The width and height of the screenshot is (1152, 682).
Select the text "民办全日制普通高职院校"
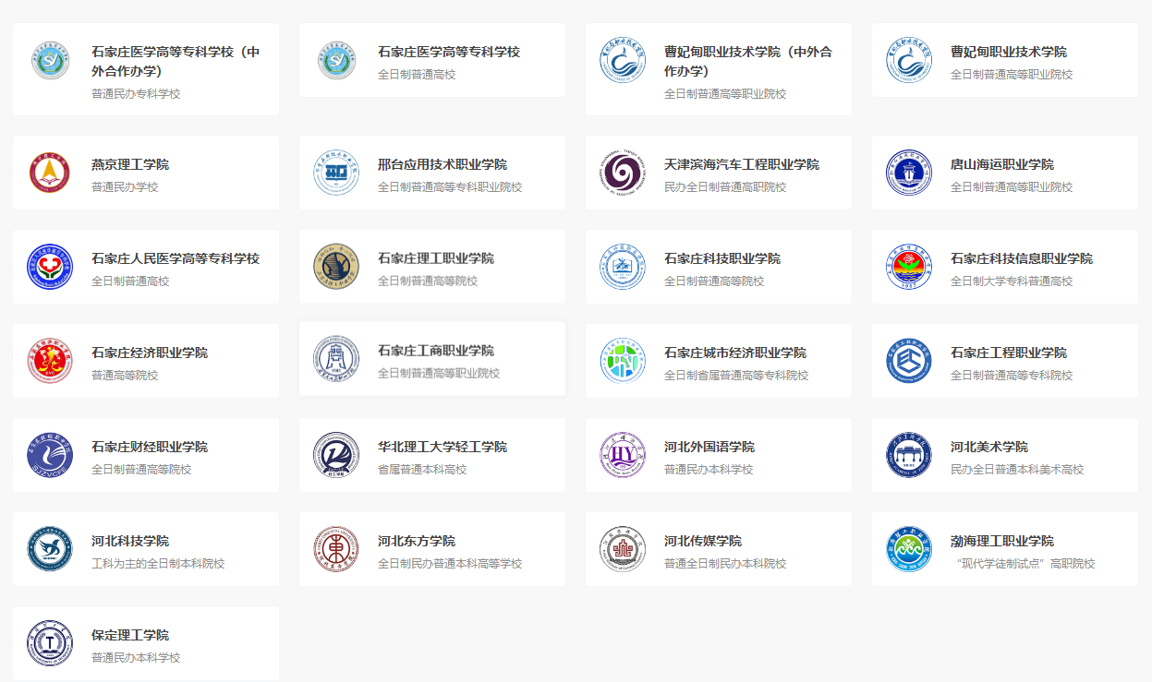click(725, 187)
